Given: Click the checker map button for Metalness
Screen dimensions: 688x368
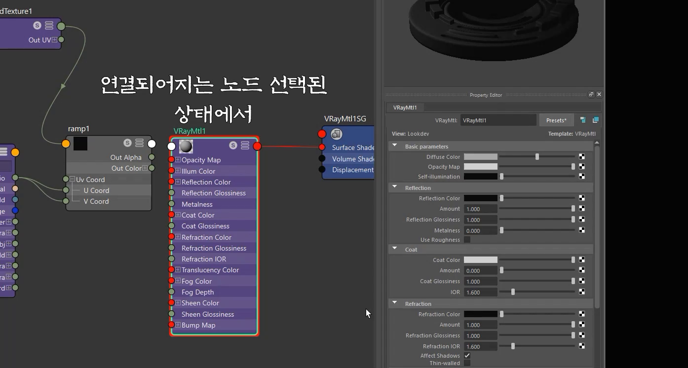Looking at the screenshot, I should pyautogui.click(x=582, y=230).
